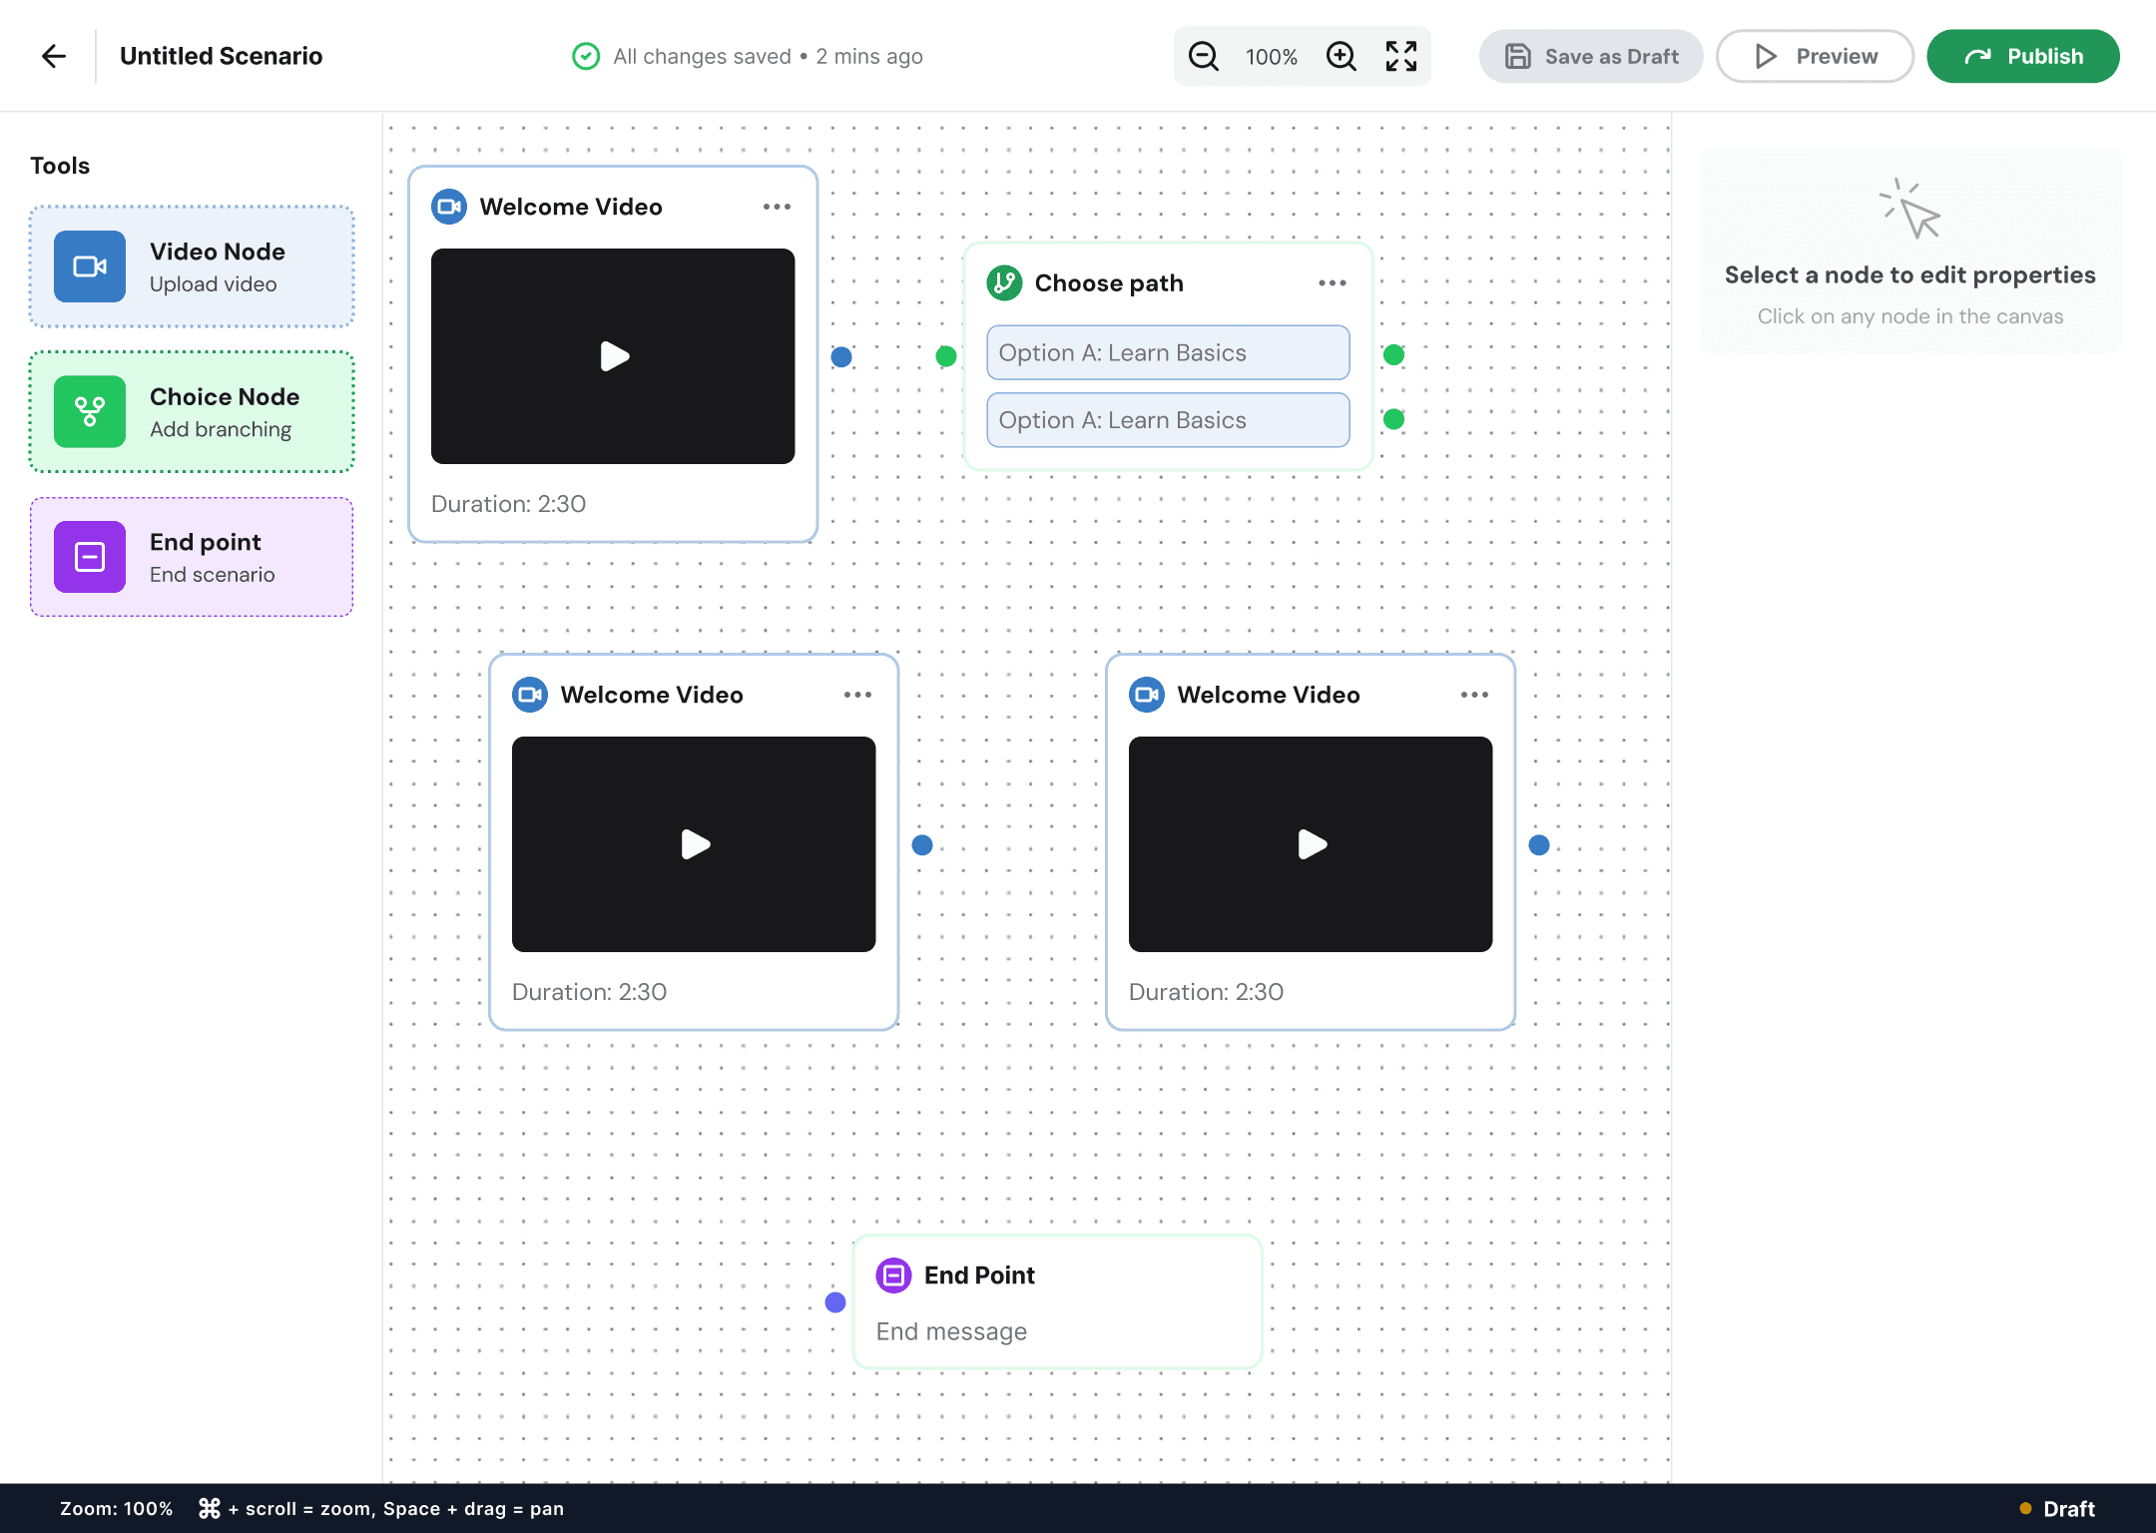Image resolution: width=2156 pixels, height=1533 pixels.
Task: Select the second Option A: Learn Basics field
Action: click(1168, 420)
